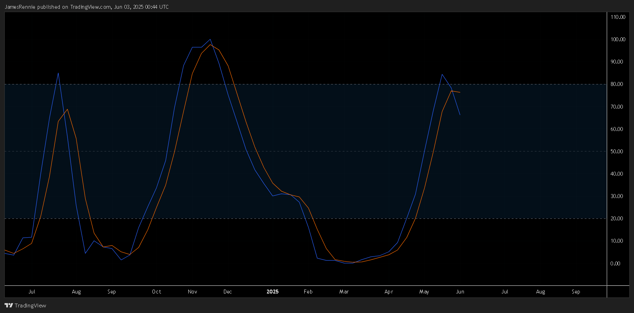Click the 50.00 price axis label
Image resolution: width=634 pixels, height=313 pixels.
[617, 151]
